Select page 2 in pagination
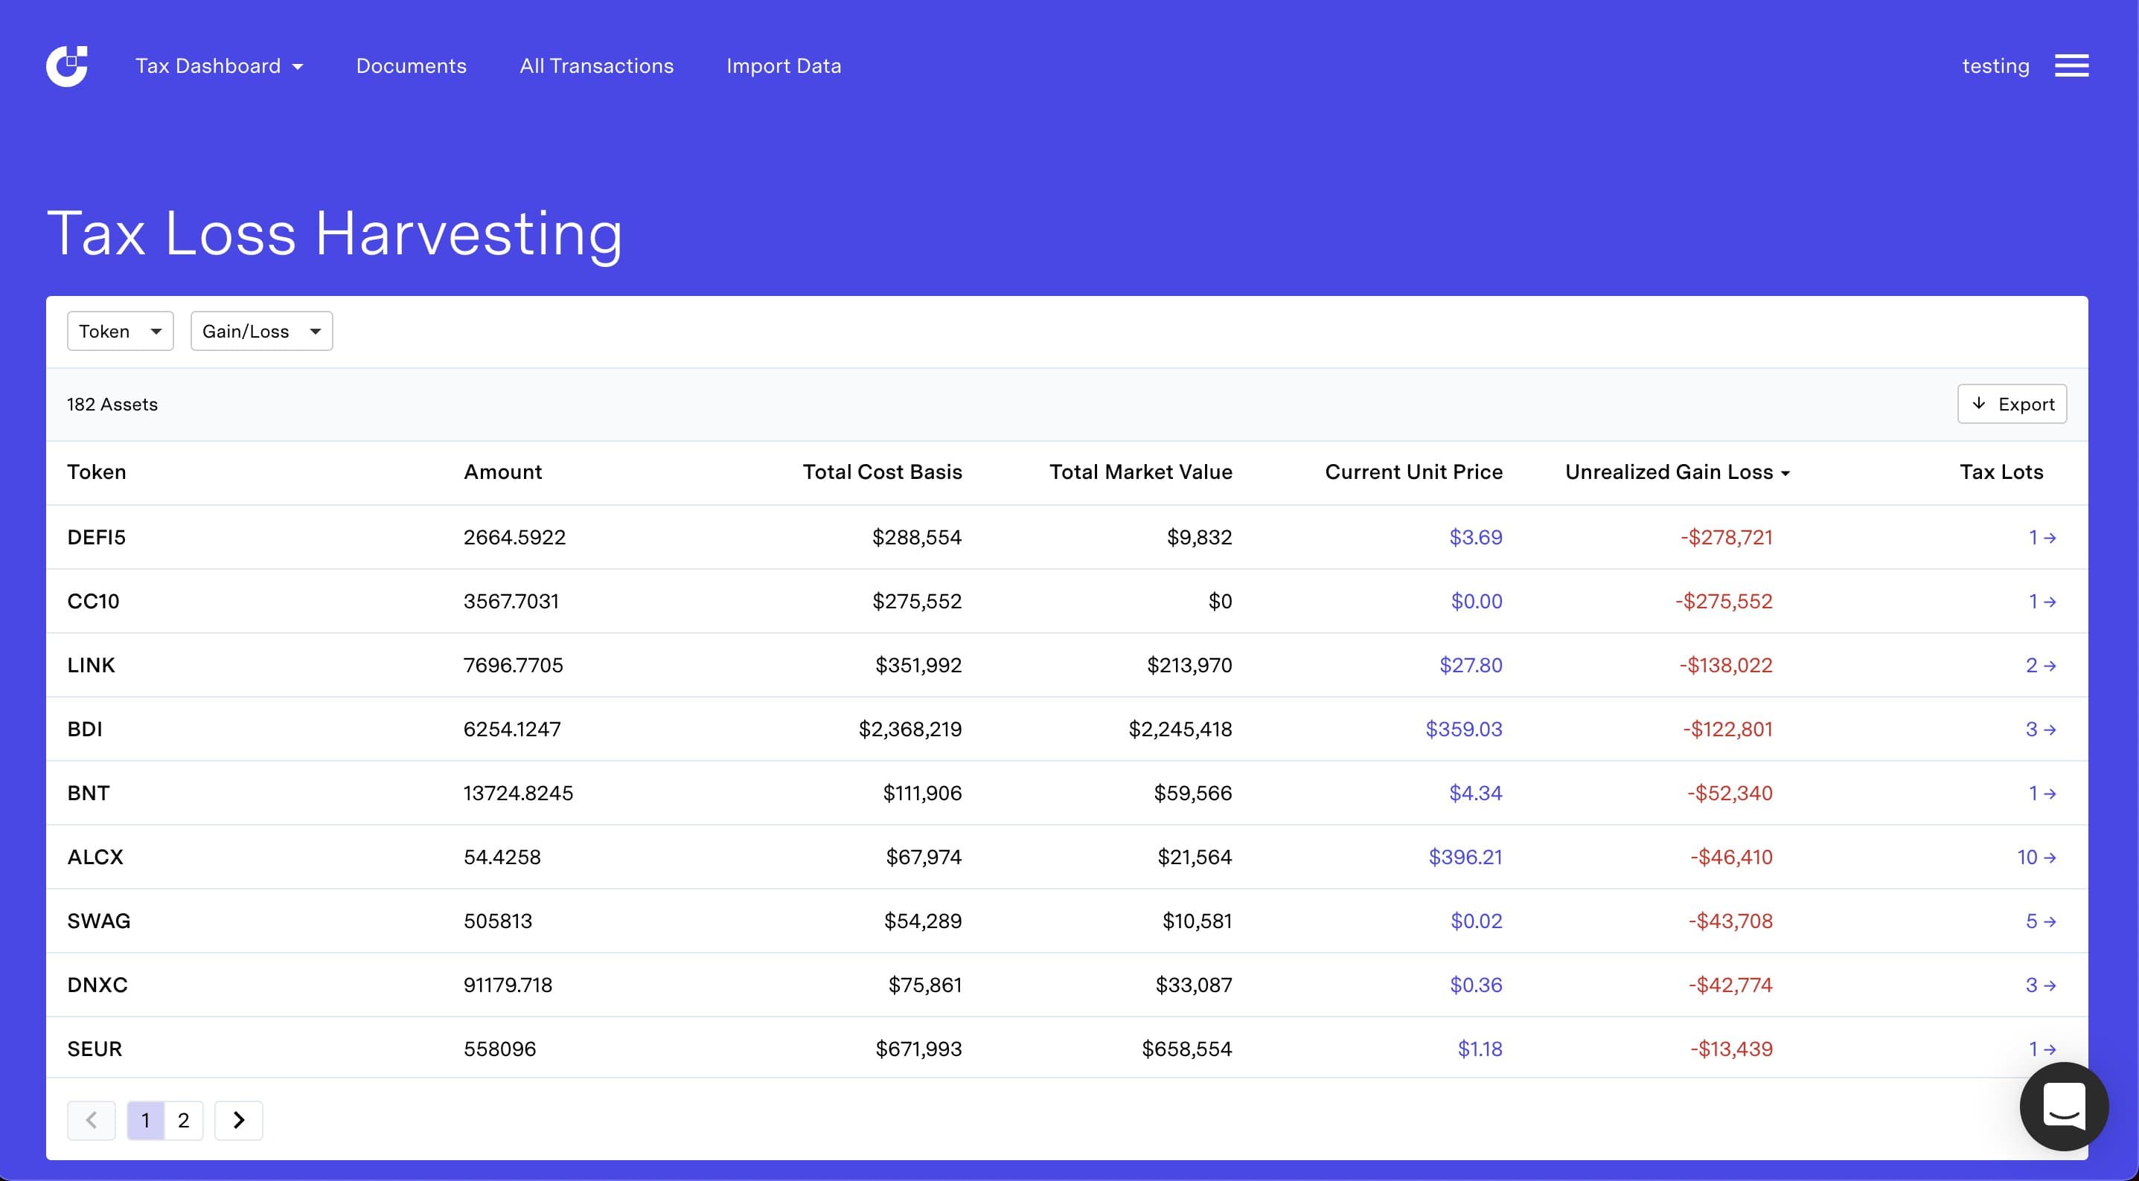This screenshot has height=1181, width=2139. point(184,1119)
